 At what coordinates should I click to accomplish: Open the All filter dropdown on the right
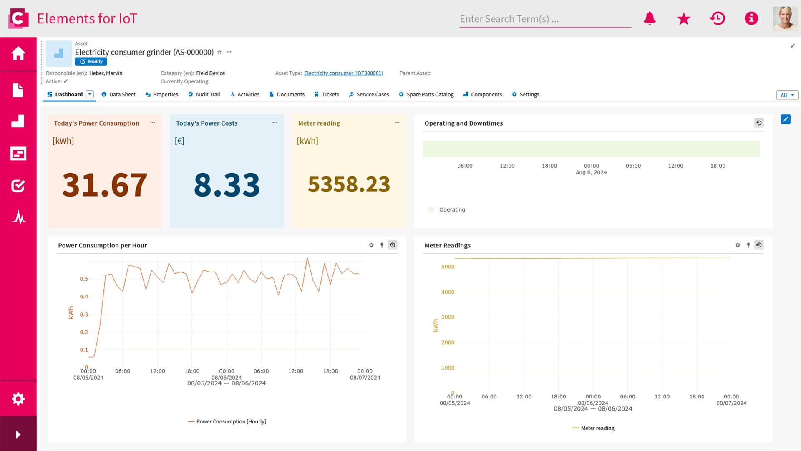coord(787,95)
